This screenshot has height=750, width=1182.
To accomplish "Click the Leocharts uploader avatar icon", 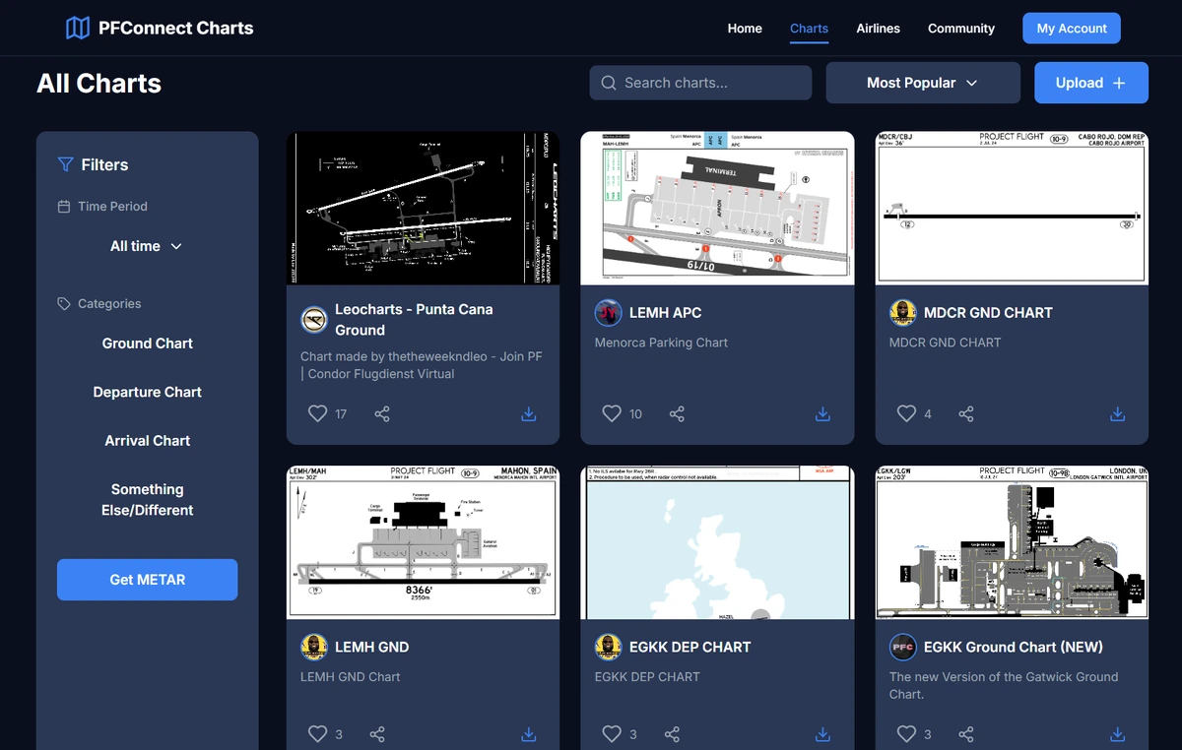I will 313,320.
